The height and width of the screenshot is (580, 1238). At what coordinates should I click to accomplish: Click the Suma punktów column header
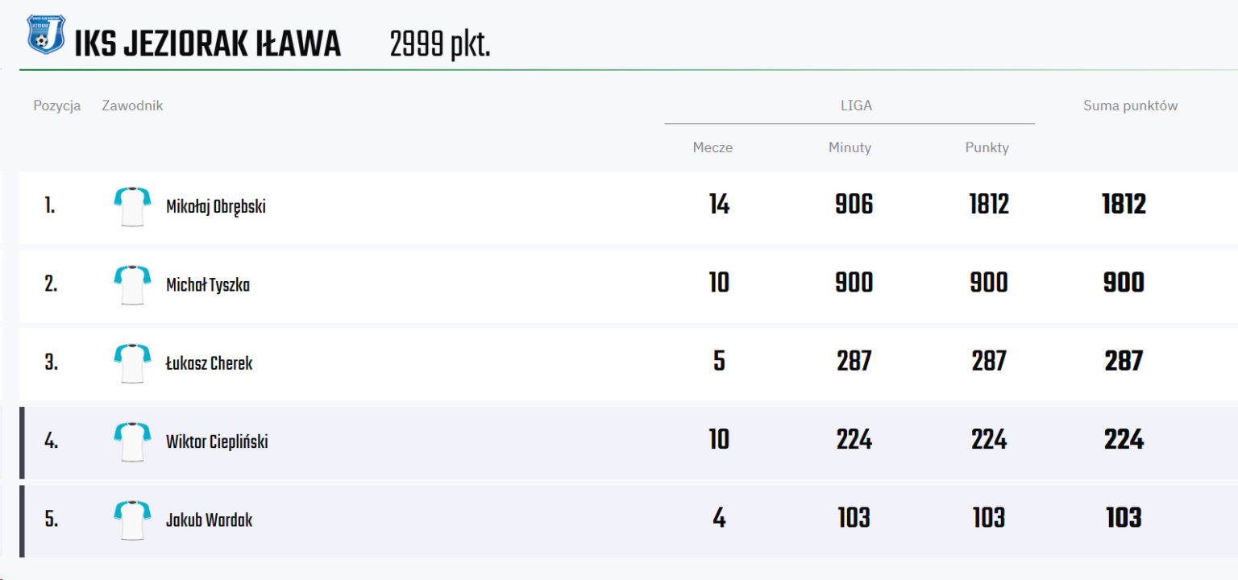(1130, 106)
